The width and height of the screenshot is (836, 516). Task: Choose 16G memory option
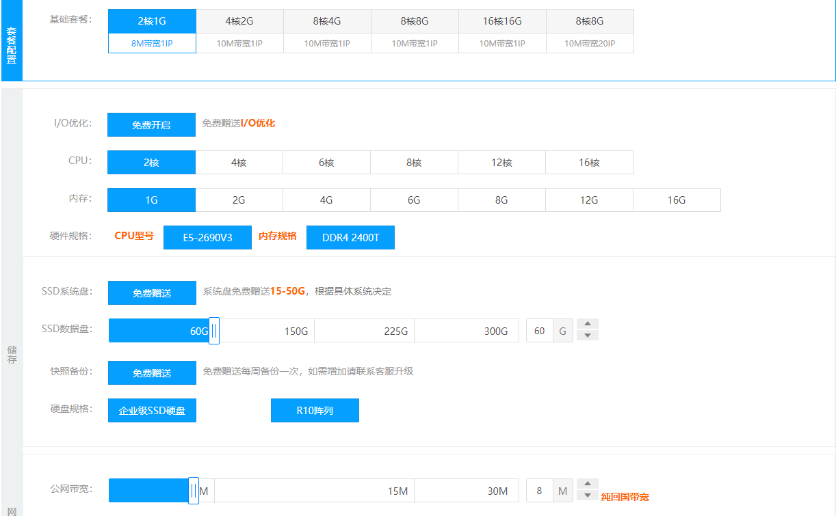[x=677, y=200]
